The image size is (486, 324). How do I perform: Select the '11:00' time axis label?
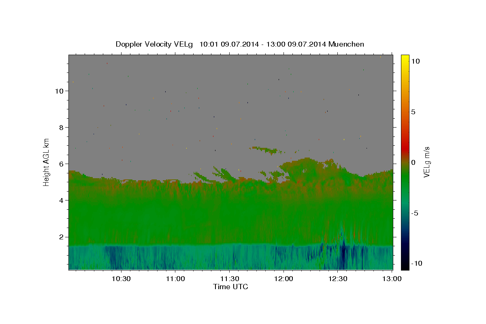(x=175, y=279)
